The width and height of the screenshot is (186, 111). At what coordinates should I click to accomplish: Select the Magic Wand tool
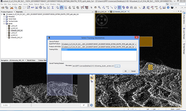(140, 8)
